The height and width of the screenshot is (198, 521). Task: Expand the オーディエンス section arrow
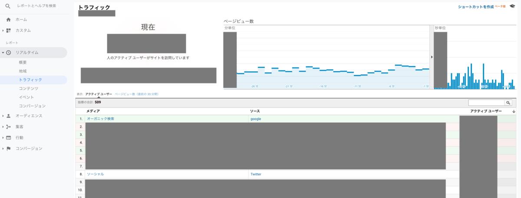click(3, 116)
